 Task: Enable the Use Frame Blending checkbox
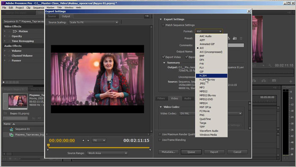pyautogui.click(x=160, y=140)
